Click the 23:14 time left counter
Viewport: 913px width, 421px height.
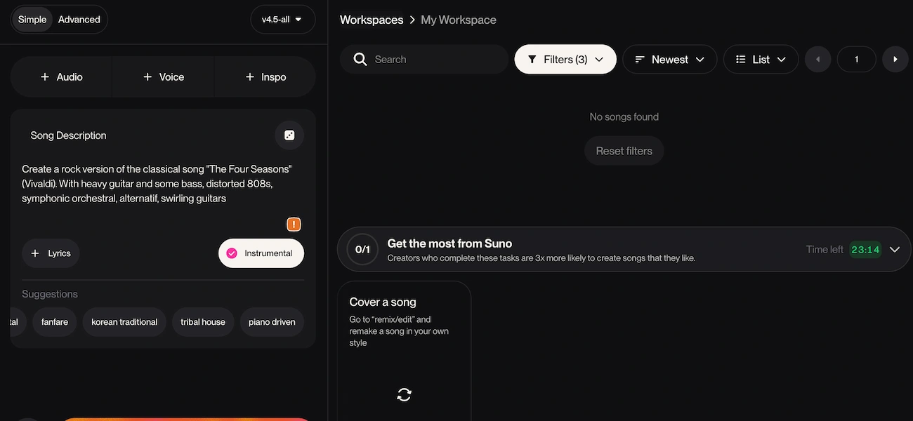click(865, 249)
